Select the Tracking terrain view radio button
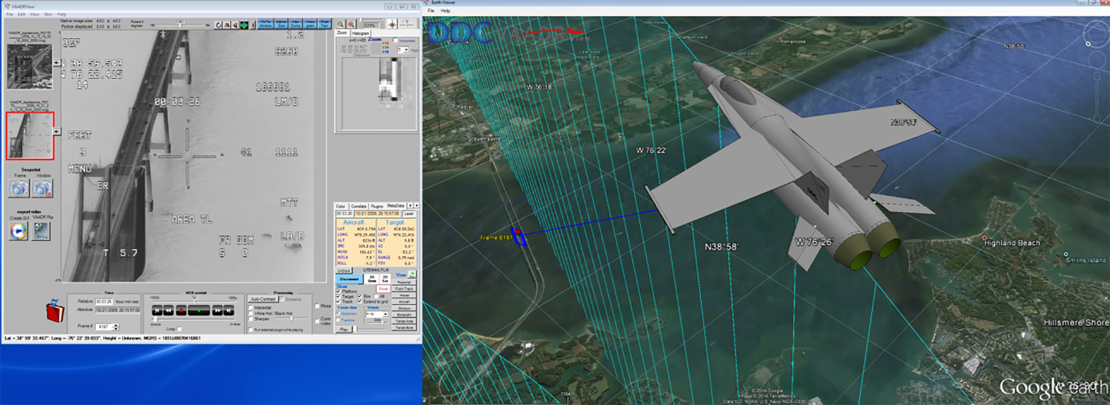Viewport: 1110px width, 405px height. click(x=338, y=320)
